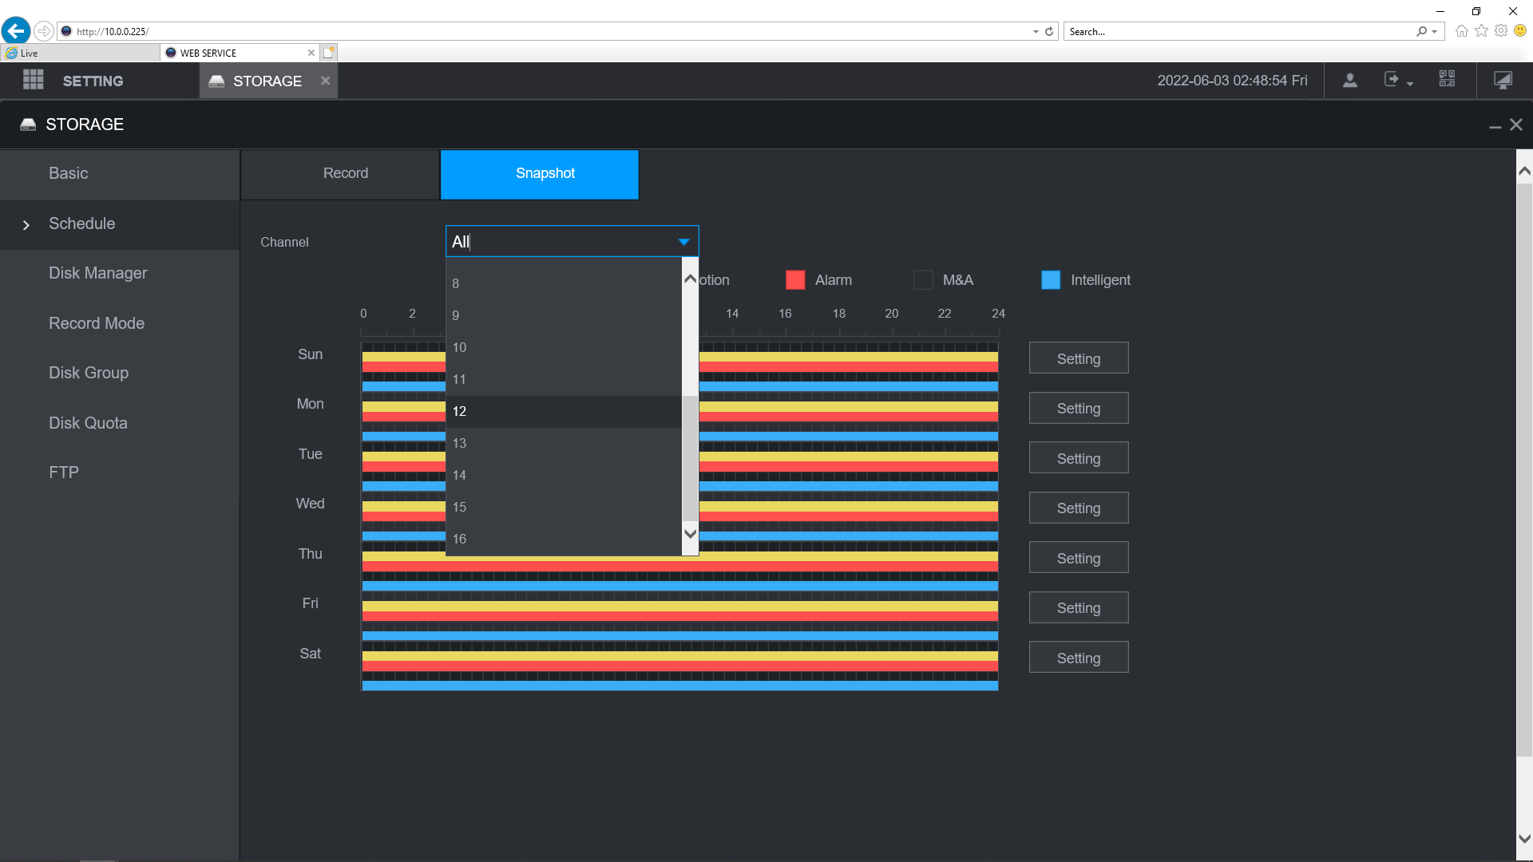Toggle the Intelligent blue checkbox

tap(1051, 280)
